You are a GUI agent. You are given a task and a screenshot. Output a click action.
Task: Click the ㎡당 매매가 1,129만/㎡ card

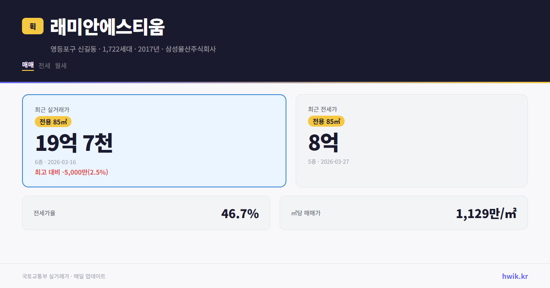403,213
